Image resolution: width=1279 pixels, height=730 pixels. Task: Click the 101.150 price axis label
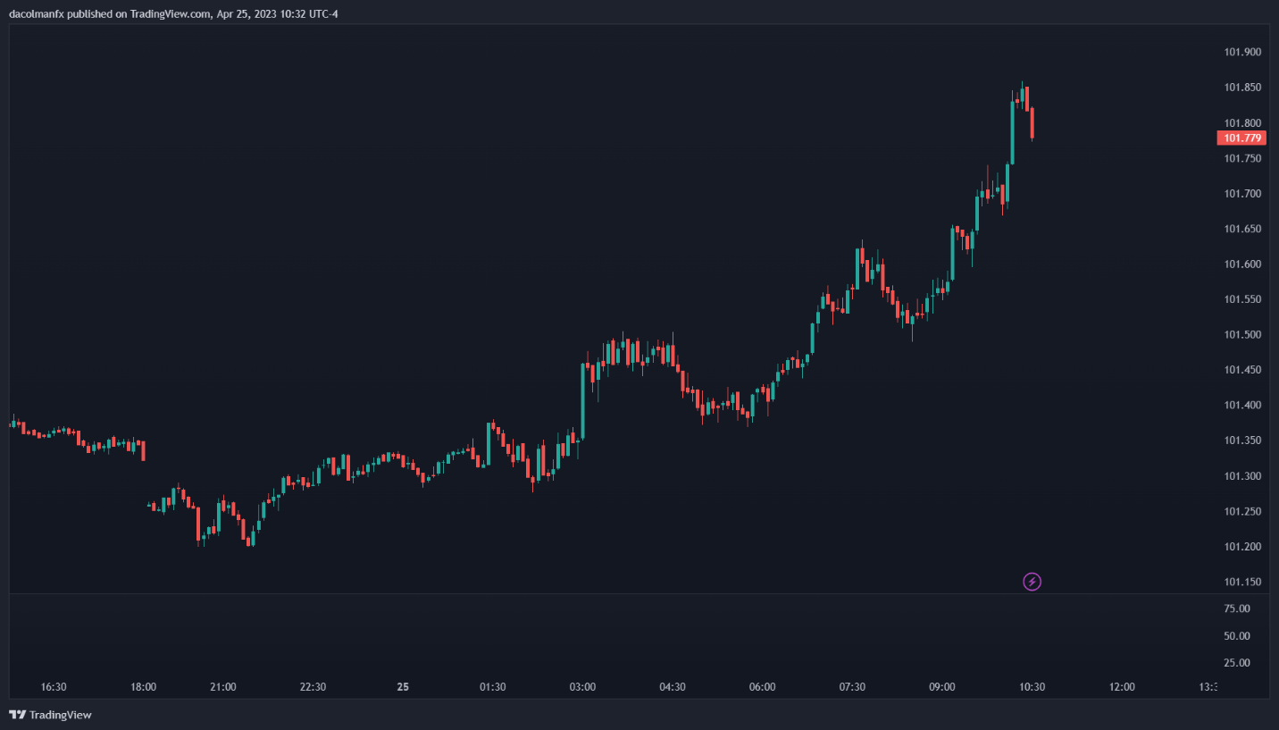[1242, 583]
